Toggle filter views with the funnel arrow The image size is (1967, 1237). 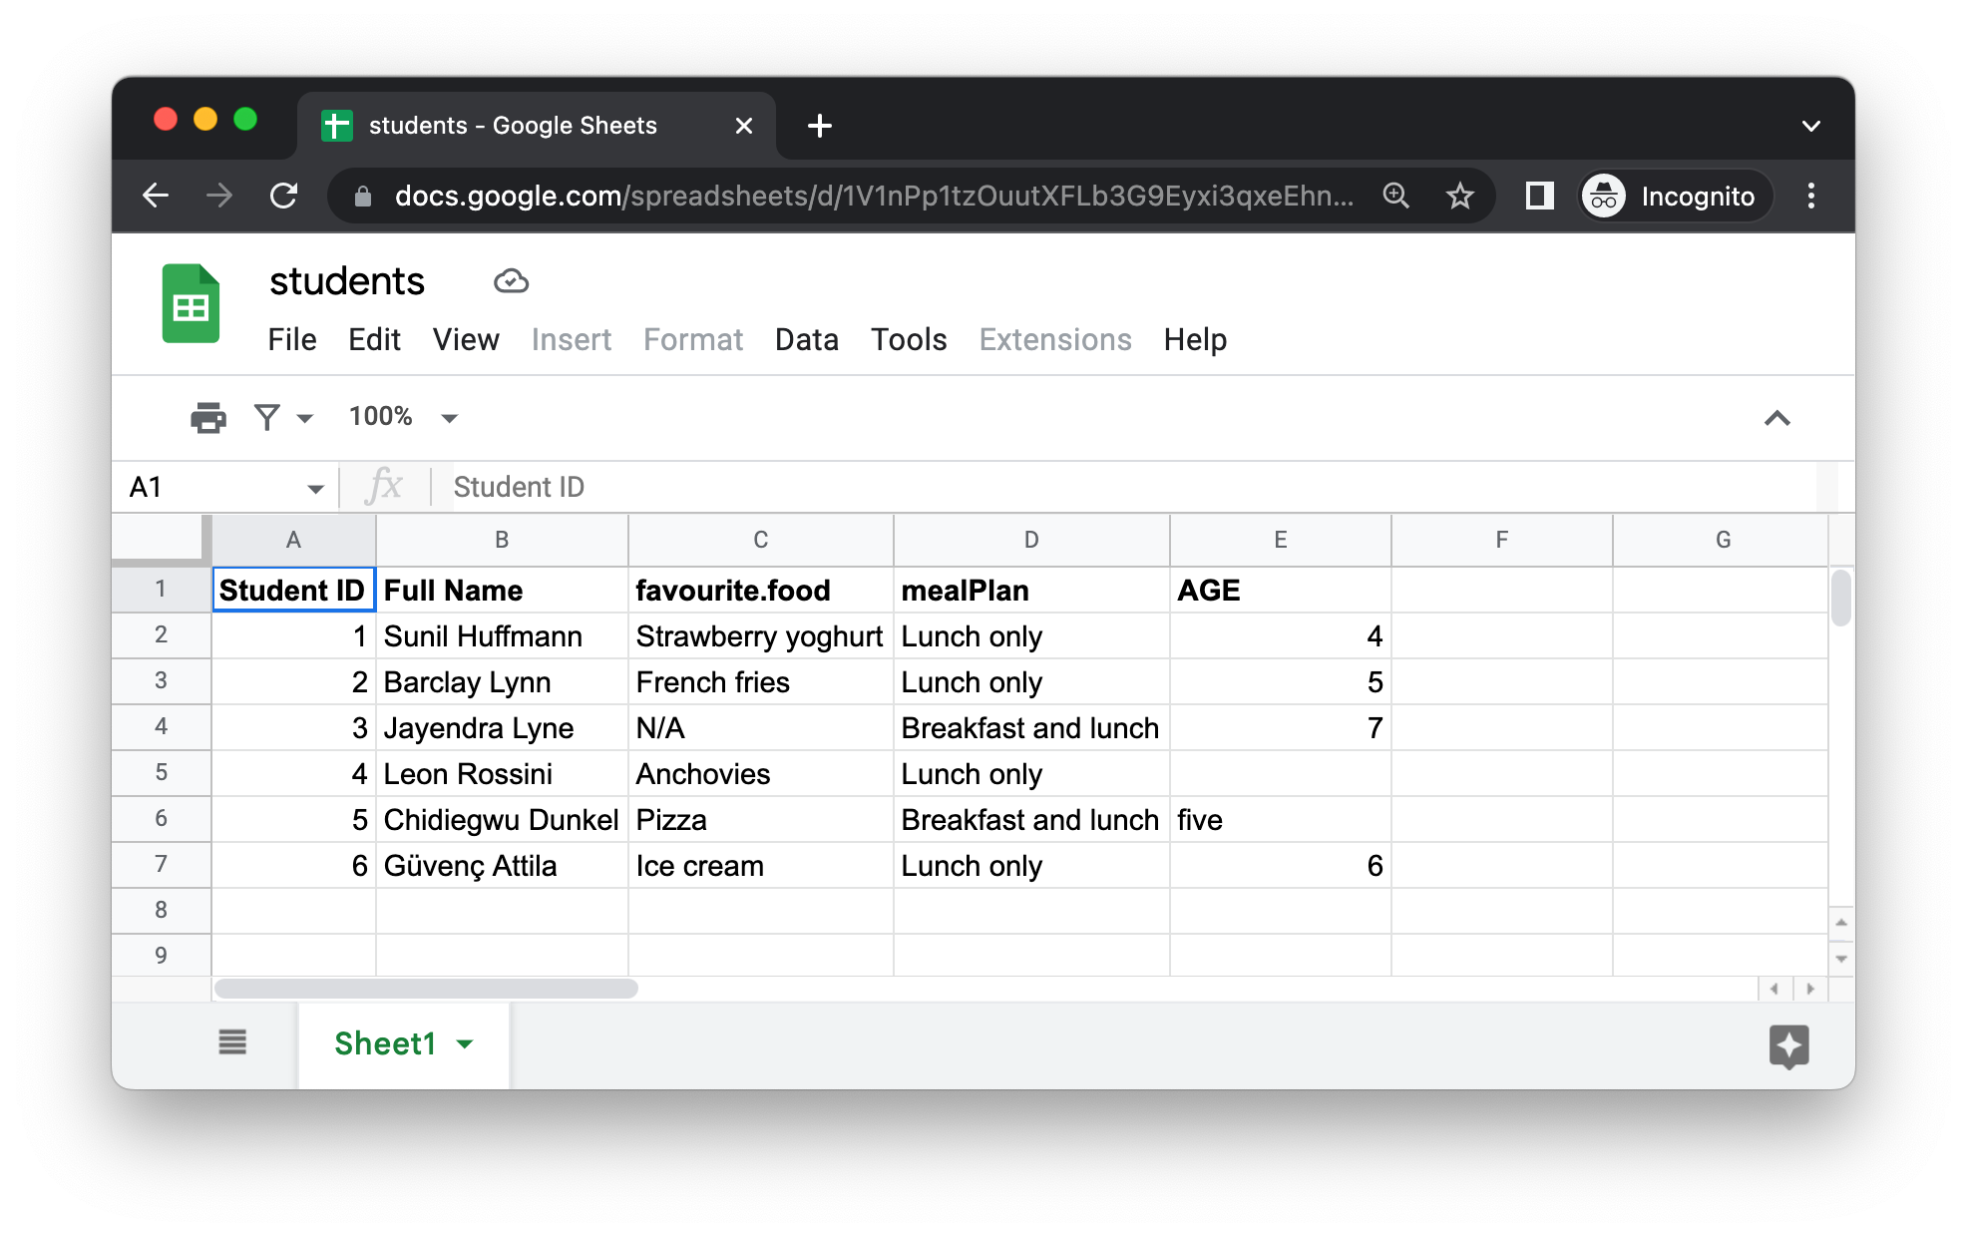tap(304, 417)
